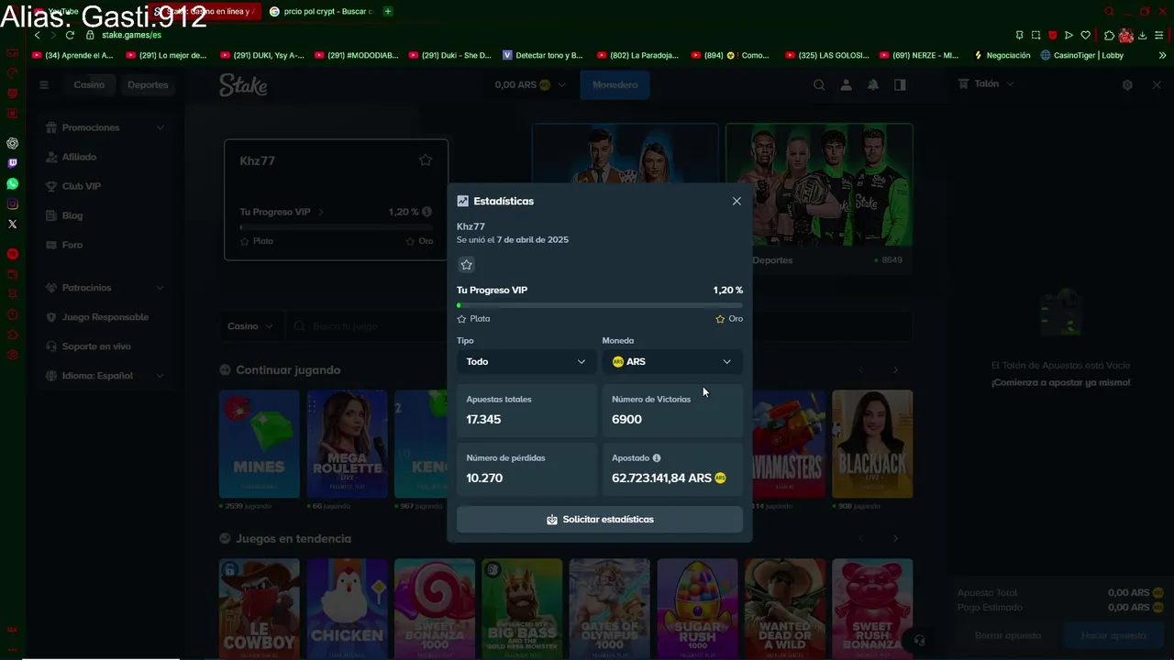This screenshot has height=660, width=1174.
Task: Expand the Idioma: Español selector
Action: tap(105, 376)
